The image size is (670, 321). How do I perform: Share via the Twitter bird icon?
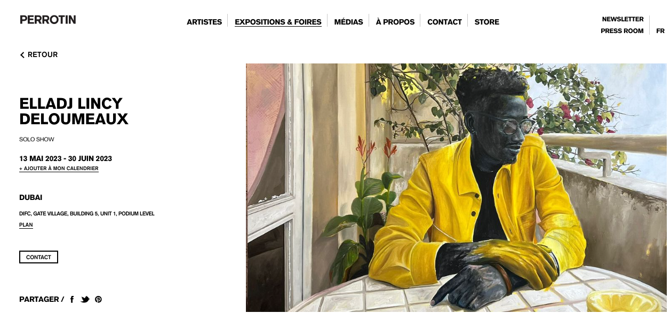tap(85, 300)
